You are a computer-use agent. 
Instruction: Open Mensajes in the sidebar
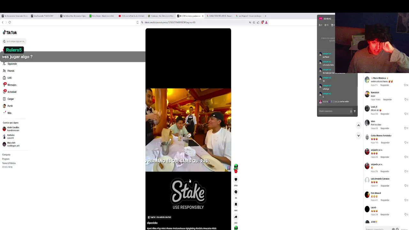[9, 85]
